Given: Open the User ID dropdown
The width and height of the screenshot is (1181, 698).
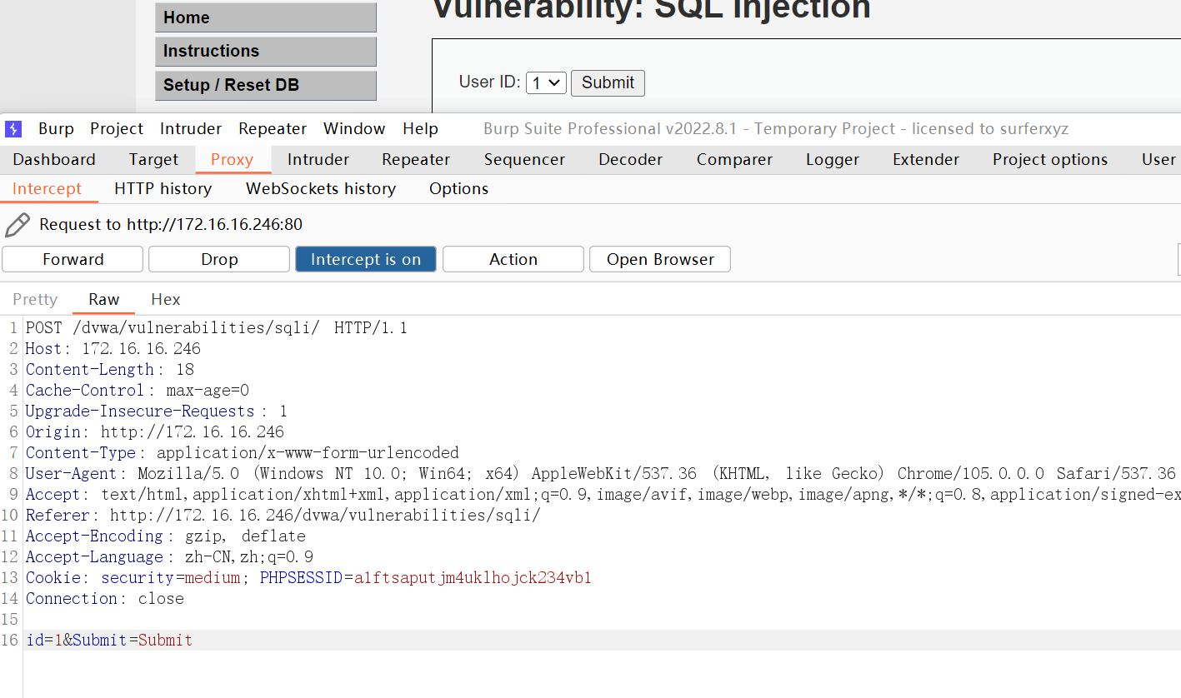Looking at the screenshot, I should 546,82.
